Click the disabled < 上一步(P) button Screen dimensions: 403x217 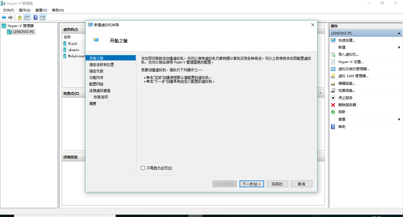coord(225,184)
